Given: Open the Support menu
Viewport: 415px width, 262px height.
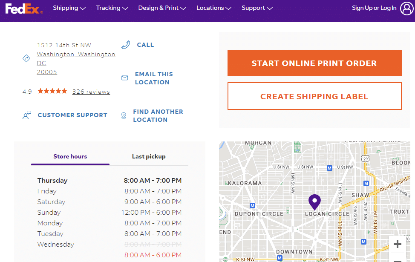Looking at the screenshot, I should [x=256, y=8].
